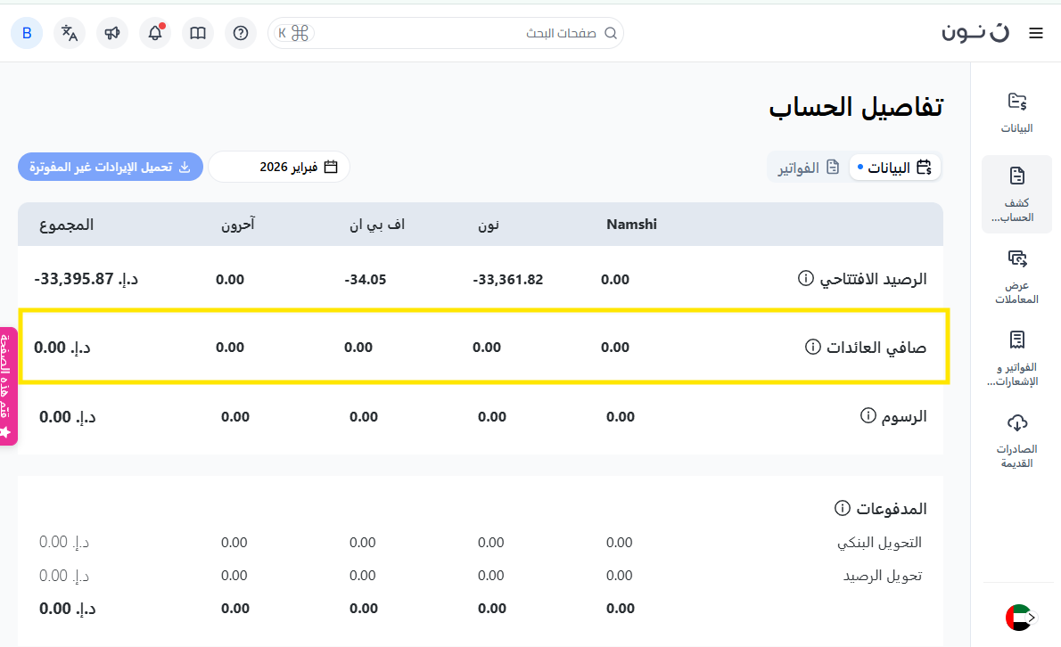Open the announcements megaphone icon
1061x647 pixels.
pyautogui.click(x=112, y=33)
